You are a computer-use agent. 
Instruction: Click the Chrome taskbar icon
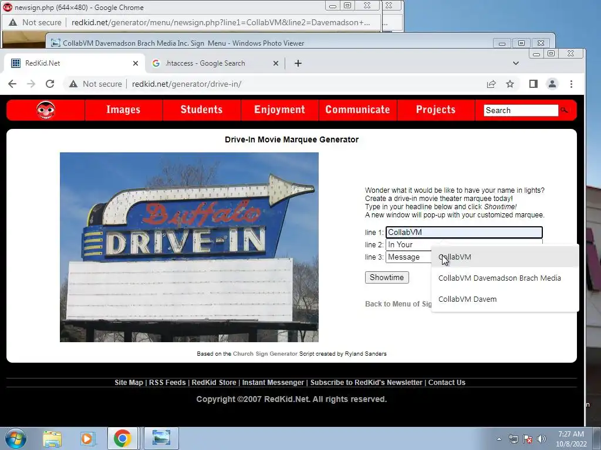pyautogui.click(x=122, y=438)
